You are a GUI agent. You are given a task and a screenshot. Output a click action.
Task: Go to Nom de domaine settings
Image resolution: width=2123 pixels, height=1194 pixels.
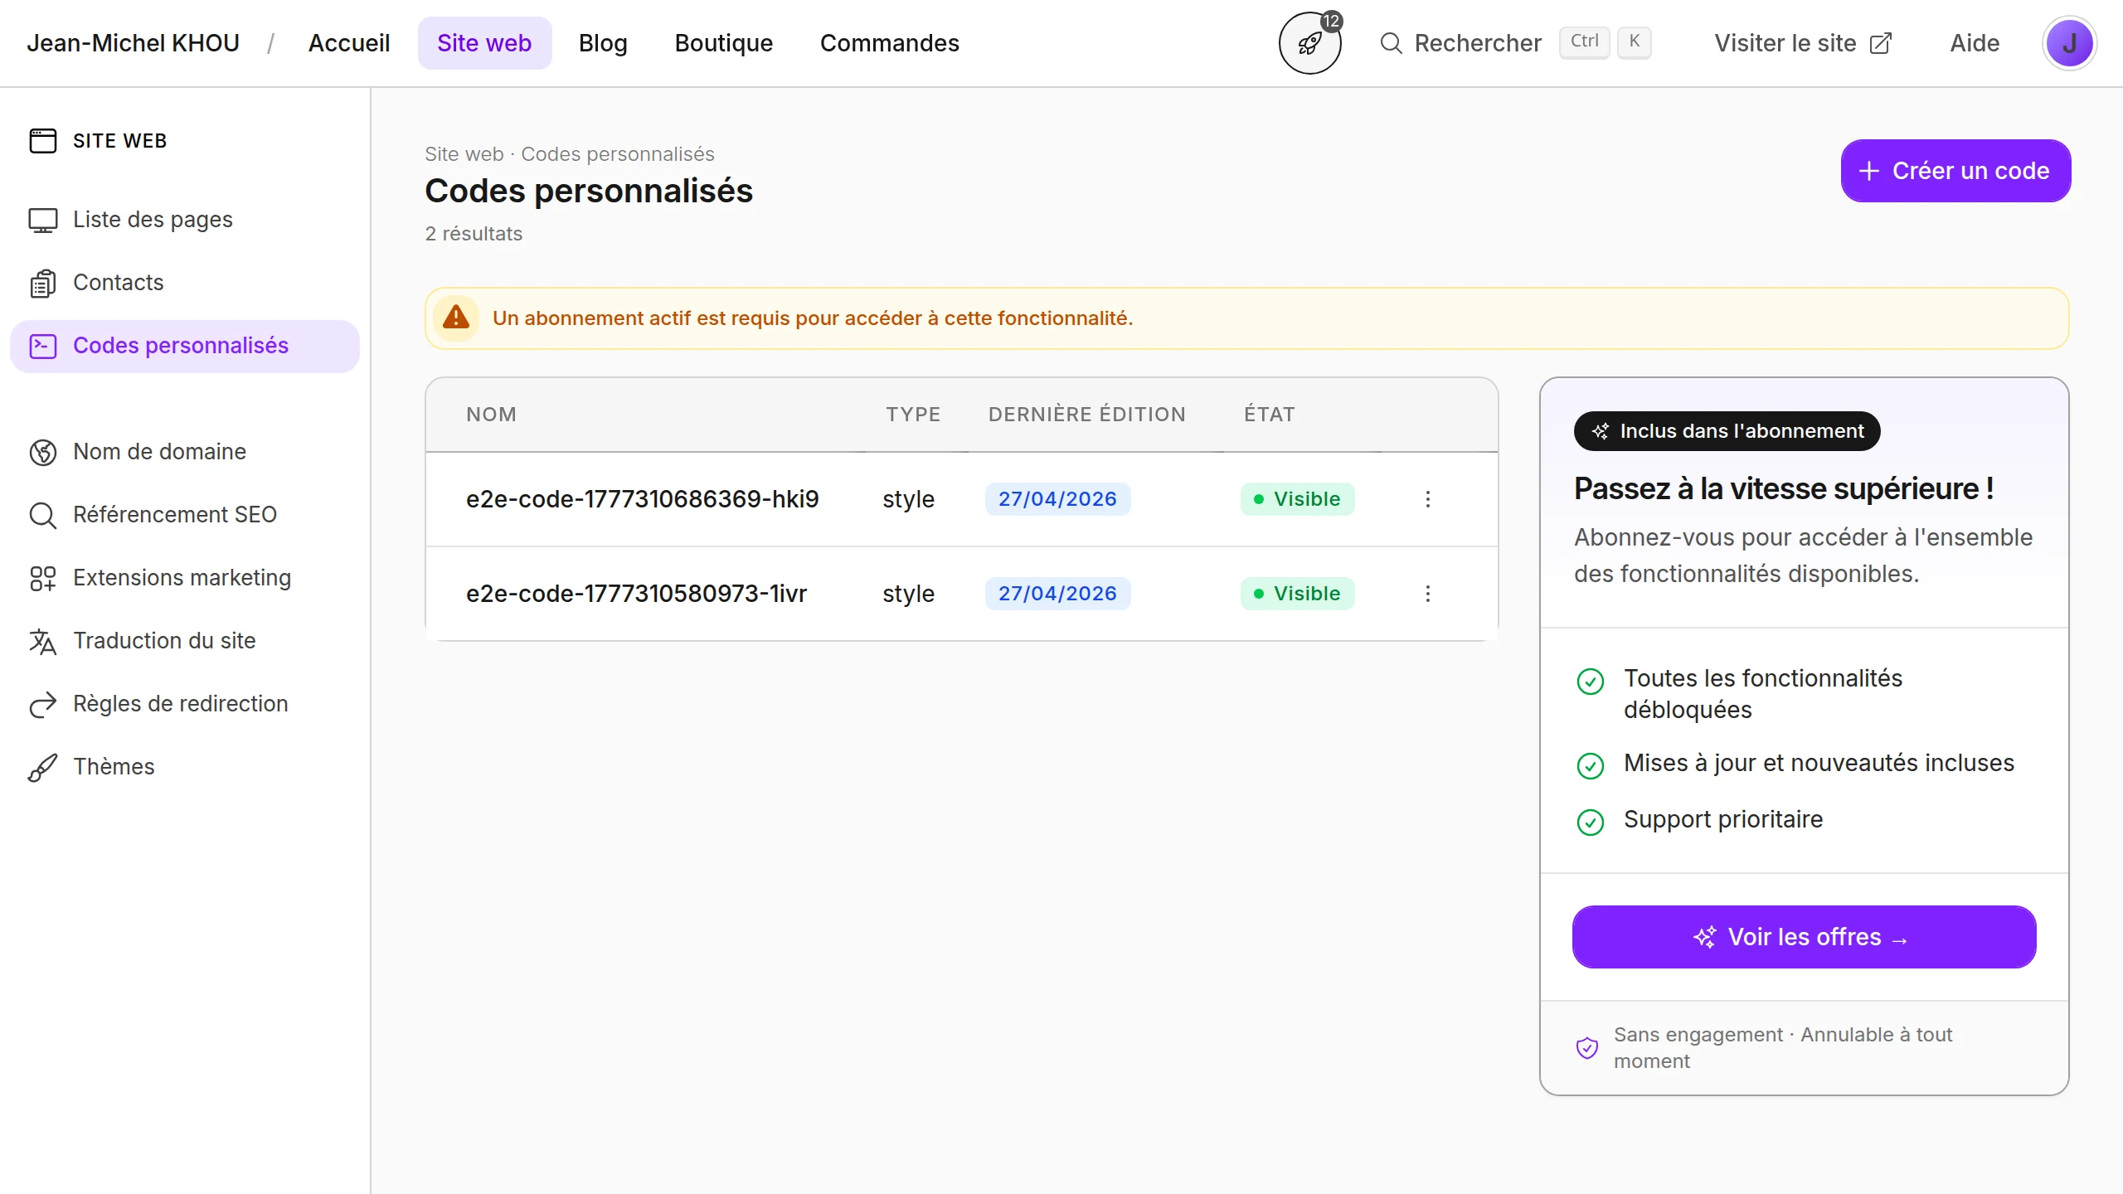(159, 452)
